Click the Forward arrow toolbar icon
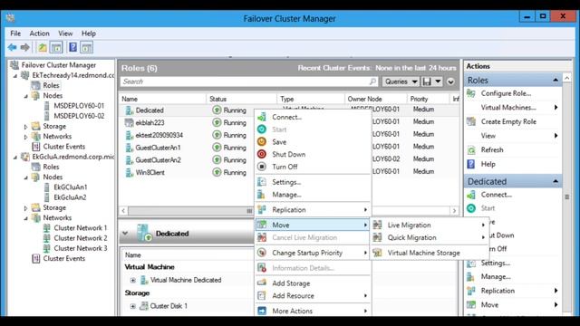This screenshot has height=326, width=580. click(24, 47)
